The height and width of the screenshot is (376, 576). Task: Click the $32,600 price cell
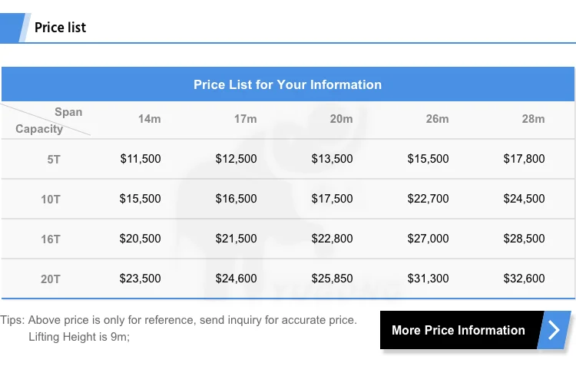pyautogui.click(x=525, y=279)
